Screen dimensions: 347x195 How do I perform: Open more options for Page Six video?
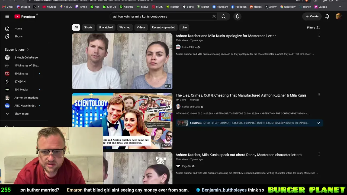click(319, 154)
